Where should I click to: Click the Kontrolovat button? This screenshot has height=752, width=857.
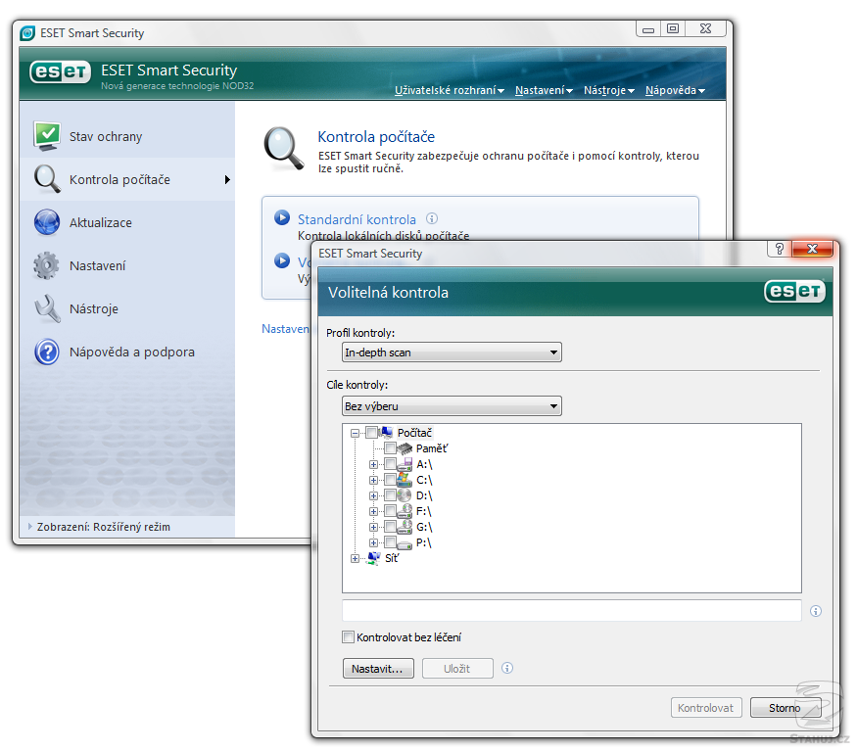point(705,708)
